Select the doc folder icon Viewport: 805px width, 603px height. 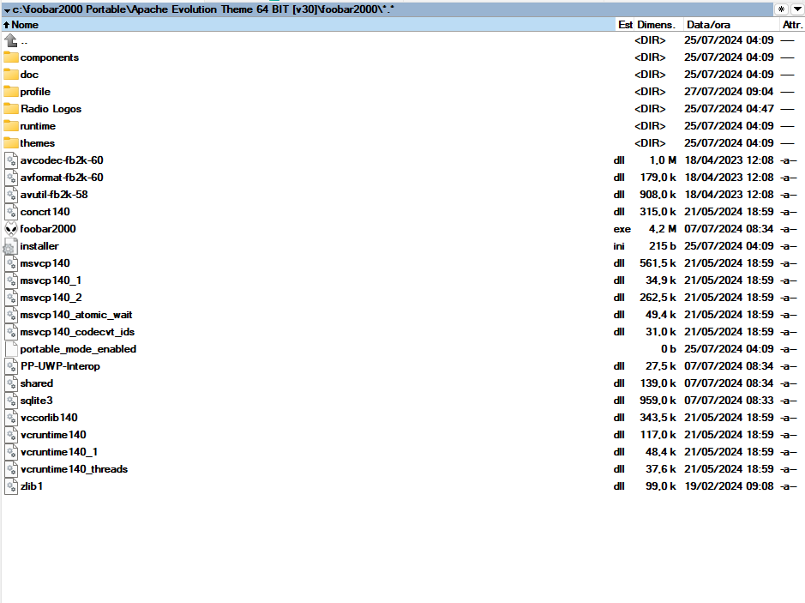pos(11,75)
